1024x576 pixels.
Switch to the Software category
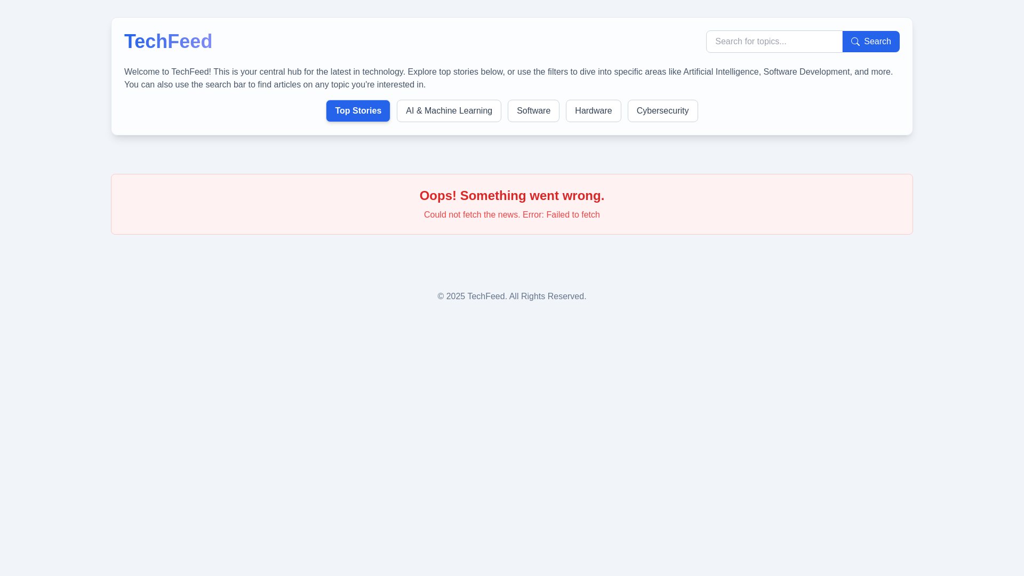[x=533, y=111]
